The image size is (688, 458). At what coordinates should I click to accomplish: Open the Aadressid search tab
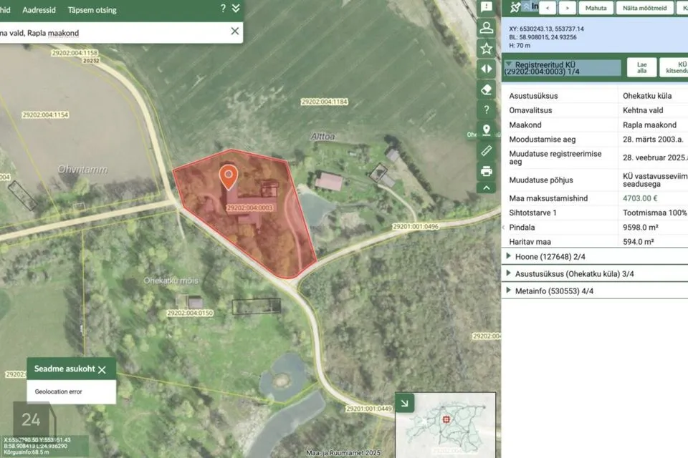39,11
